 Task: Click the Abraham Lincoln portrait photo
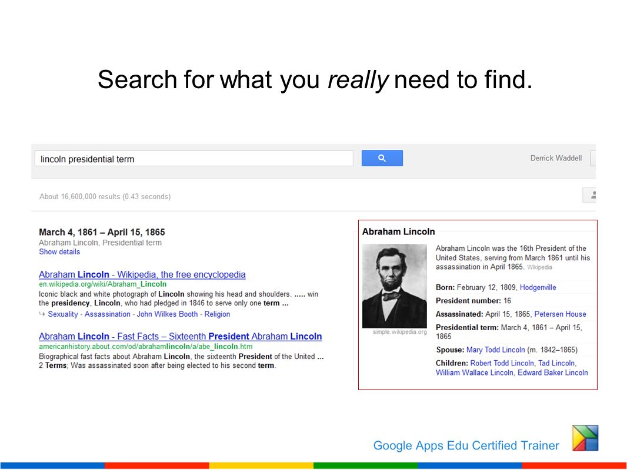click(394, 286)
